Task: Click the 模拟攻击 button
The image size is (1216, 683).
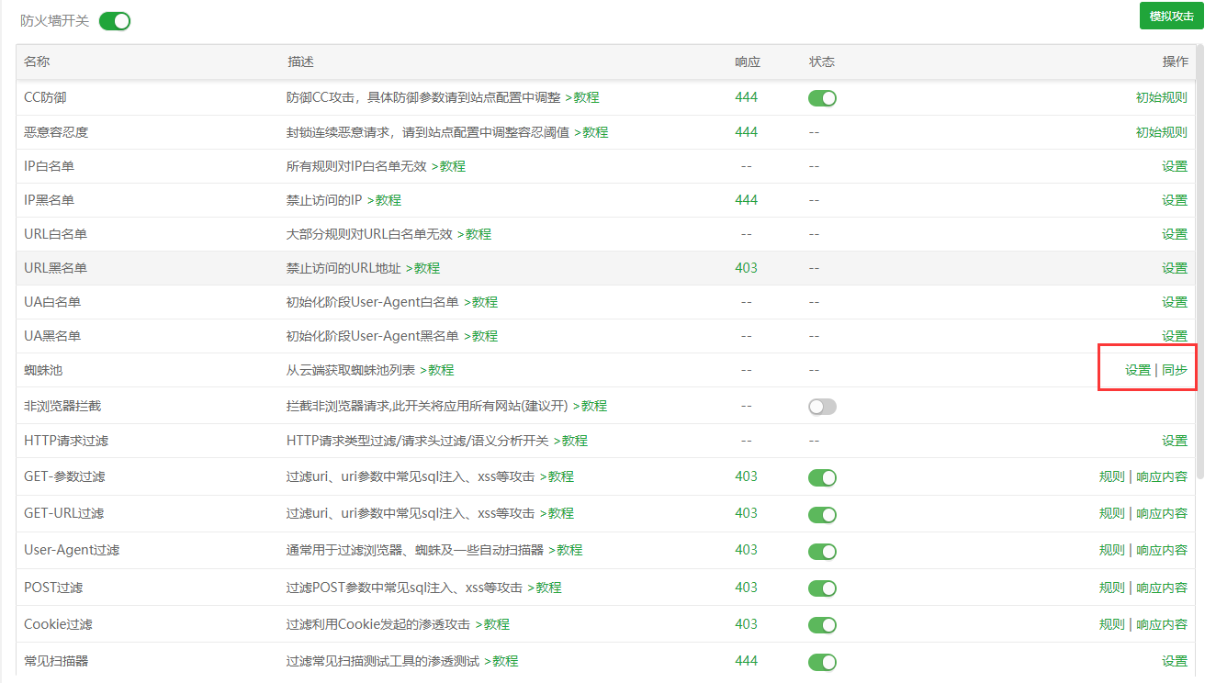Action: [1171, 16]
